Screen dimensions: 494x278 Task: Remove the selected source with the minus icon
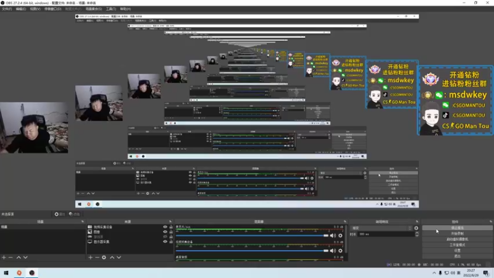97,258
